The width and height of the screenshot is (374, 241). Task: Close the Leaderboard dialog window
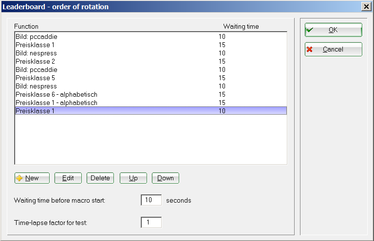(366, 7)
